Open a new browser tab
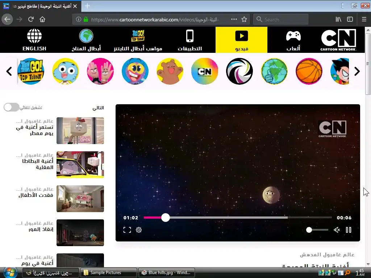 point(87,6)
